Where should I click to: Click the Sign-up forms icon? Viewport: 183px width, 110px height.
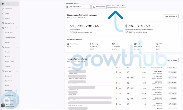pos(3,23)
